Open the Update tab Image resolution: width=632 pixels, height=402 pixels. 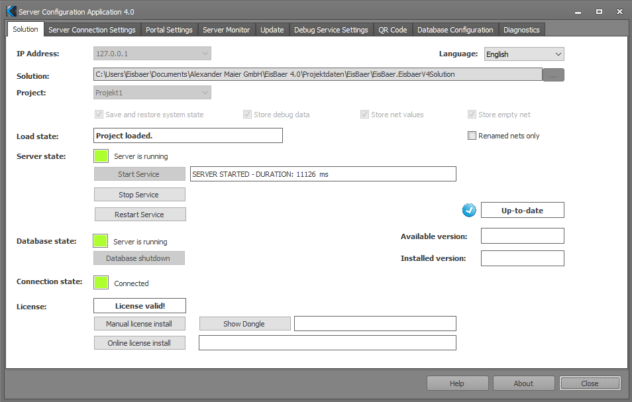pos(272,30)
